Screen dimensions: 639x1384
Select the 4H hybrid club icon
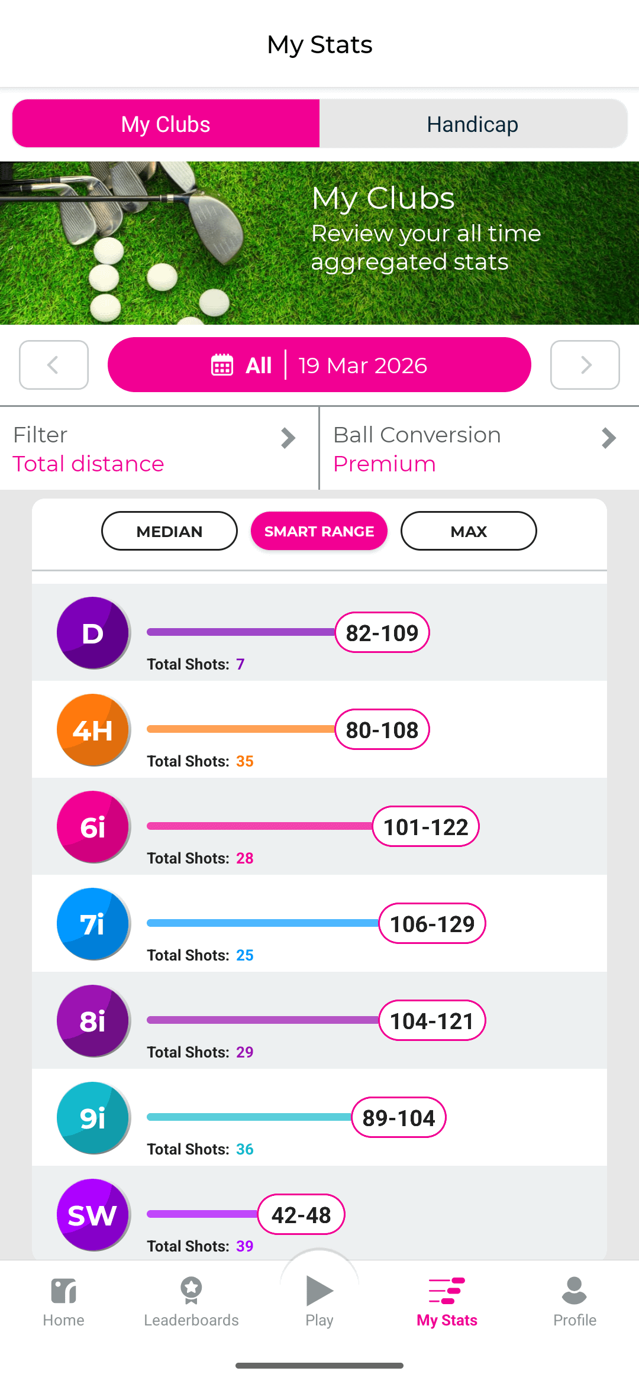pos(93,730)
